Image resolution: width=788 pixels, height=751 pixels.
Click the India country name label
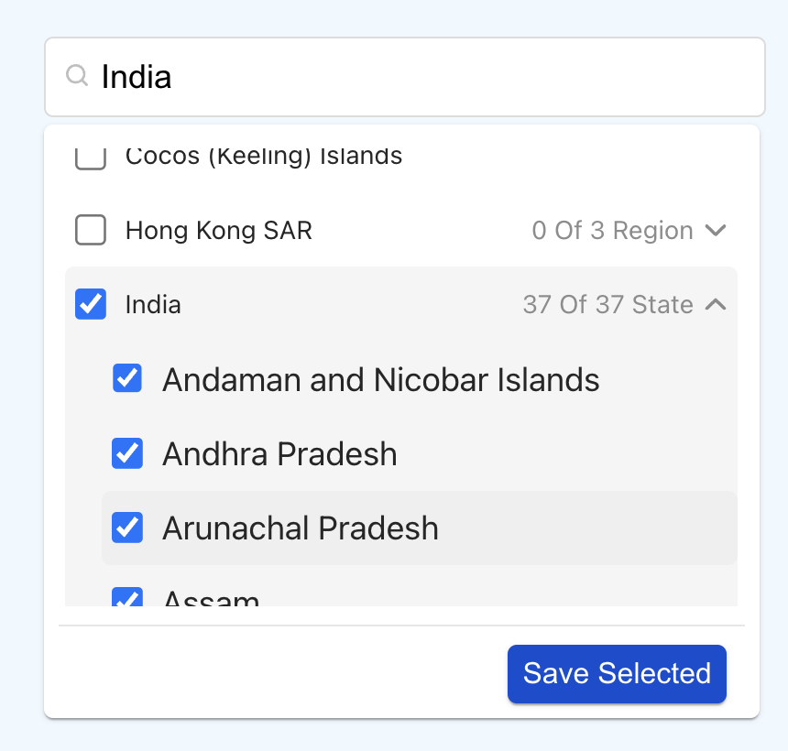click(153, 304)
